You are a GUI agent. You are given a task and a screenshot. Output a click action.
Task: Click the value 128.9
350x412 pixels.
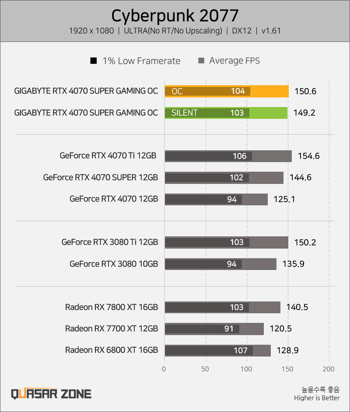(x=287, y=350)
